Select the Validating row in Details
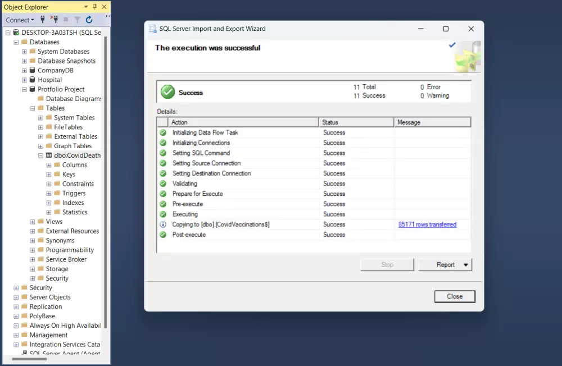562x366 pixels. [314, 184]
